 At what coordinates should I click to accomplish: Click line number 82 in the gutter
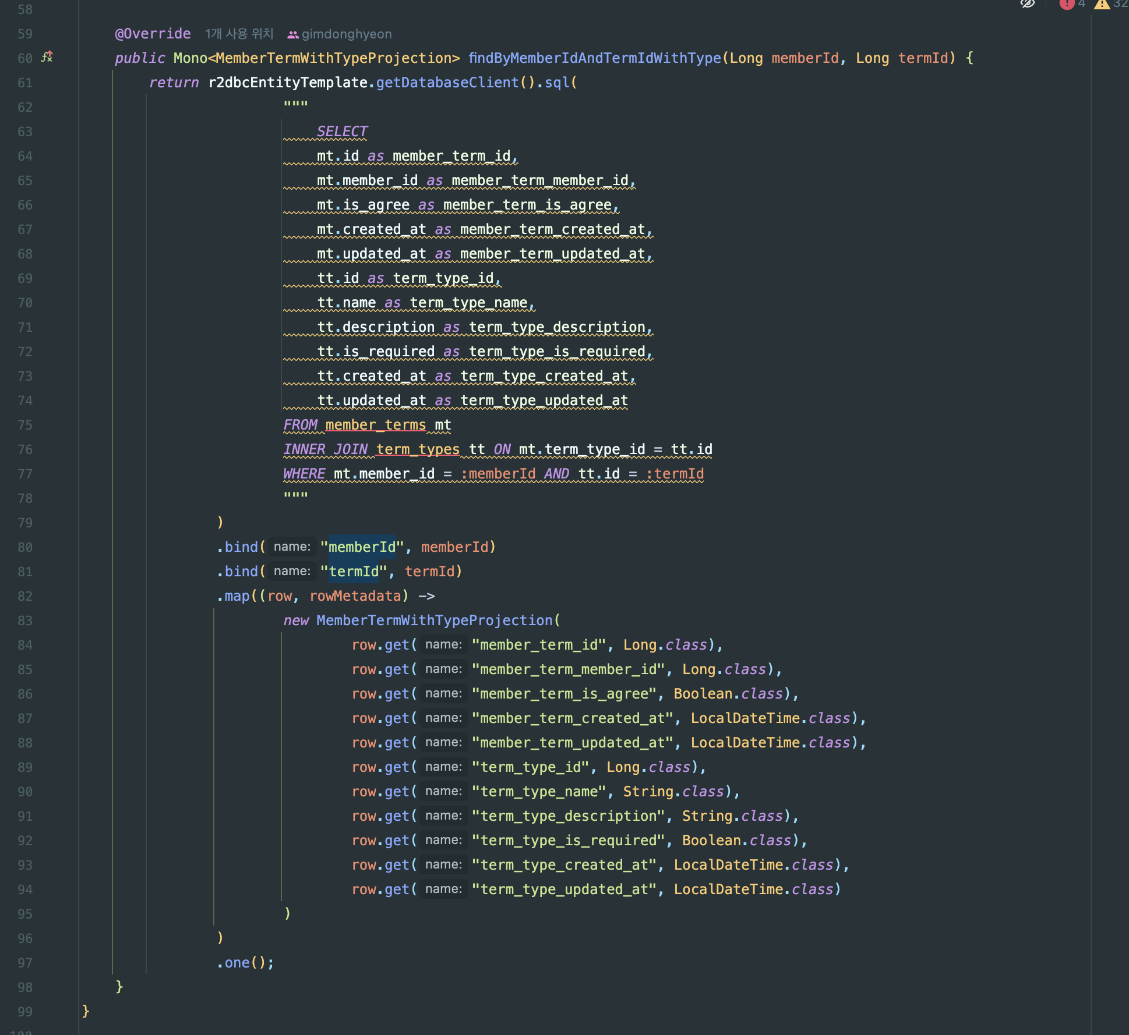[x=25, y=596]
